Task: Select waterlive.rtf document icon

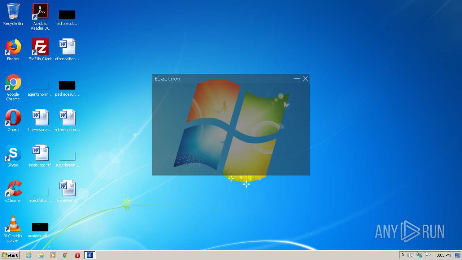Action: point(67,191)
